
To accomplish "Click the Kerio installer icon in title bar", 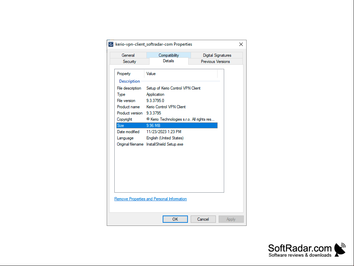I will point(111,44).
